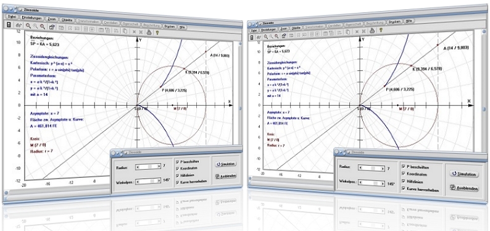Click the first magnifier icon in right window toolbar
490x231 pixels.
click(x=266, y=36)
